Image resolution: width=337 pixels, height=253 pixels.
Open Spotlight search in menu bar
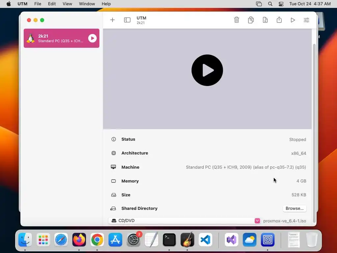point(270,4)
